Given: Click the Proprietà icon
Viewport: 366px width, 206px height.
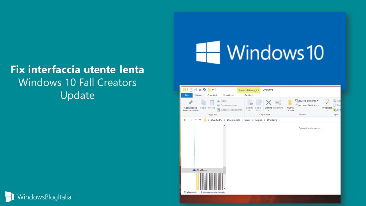Looking at the screenshot, I should (x=327, y=102).
